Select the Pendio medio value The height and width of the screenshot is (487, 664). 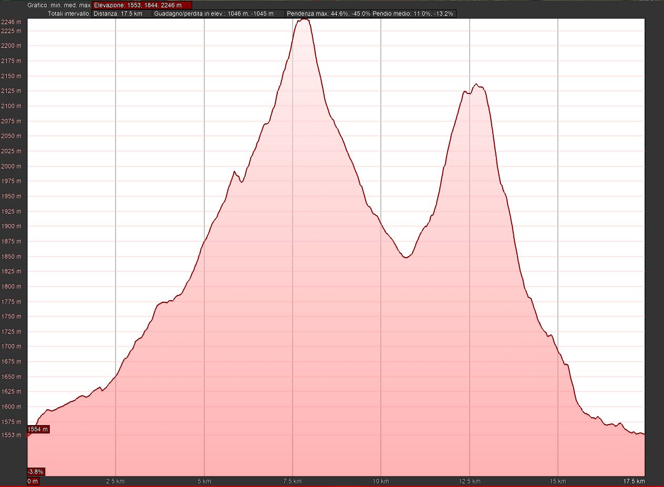(413, 14)
